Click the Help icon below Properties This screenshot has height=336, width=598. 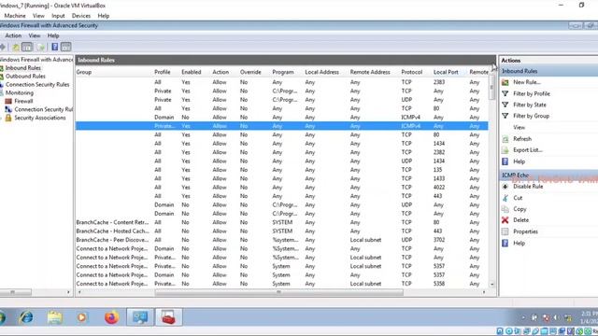tap(505, 243)
